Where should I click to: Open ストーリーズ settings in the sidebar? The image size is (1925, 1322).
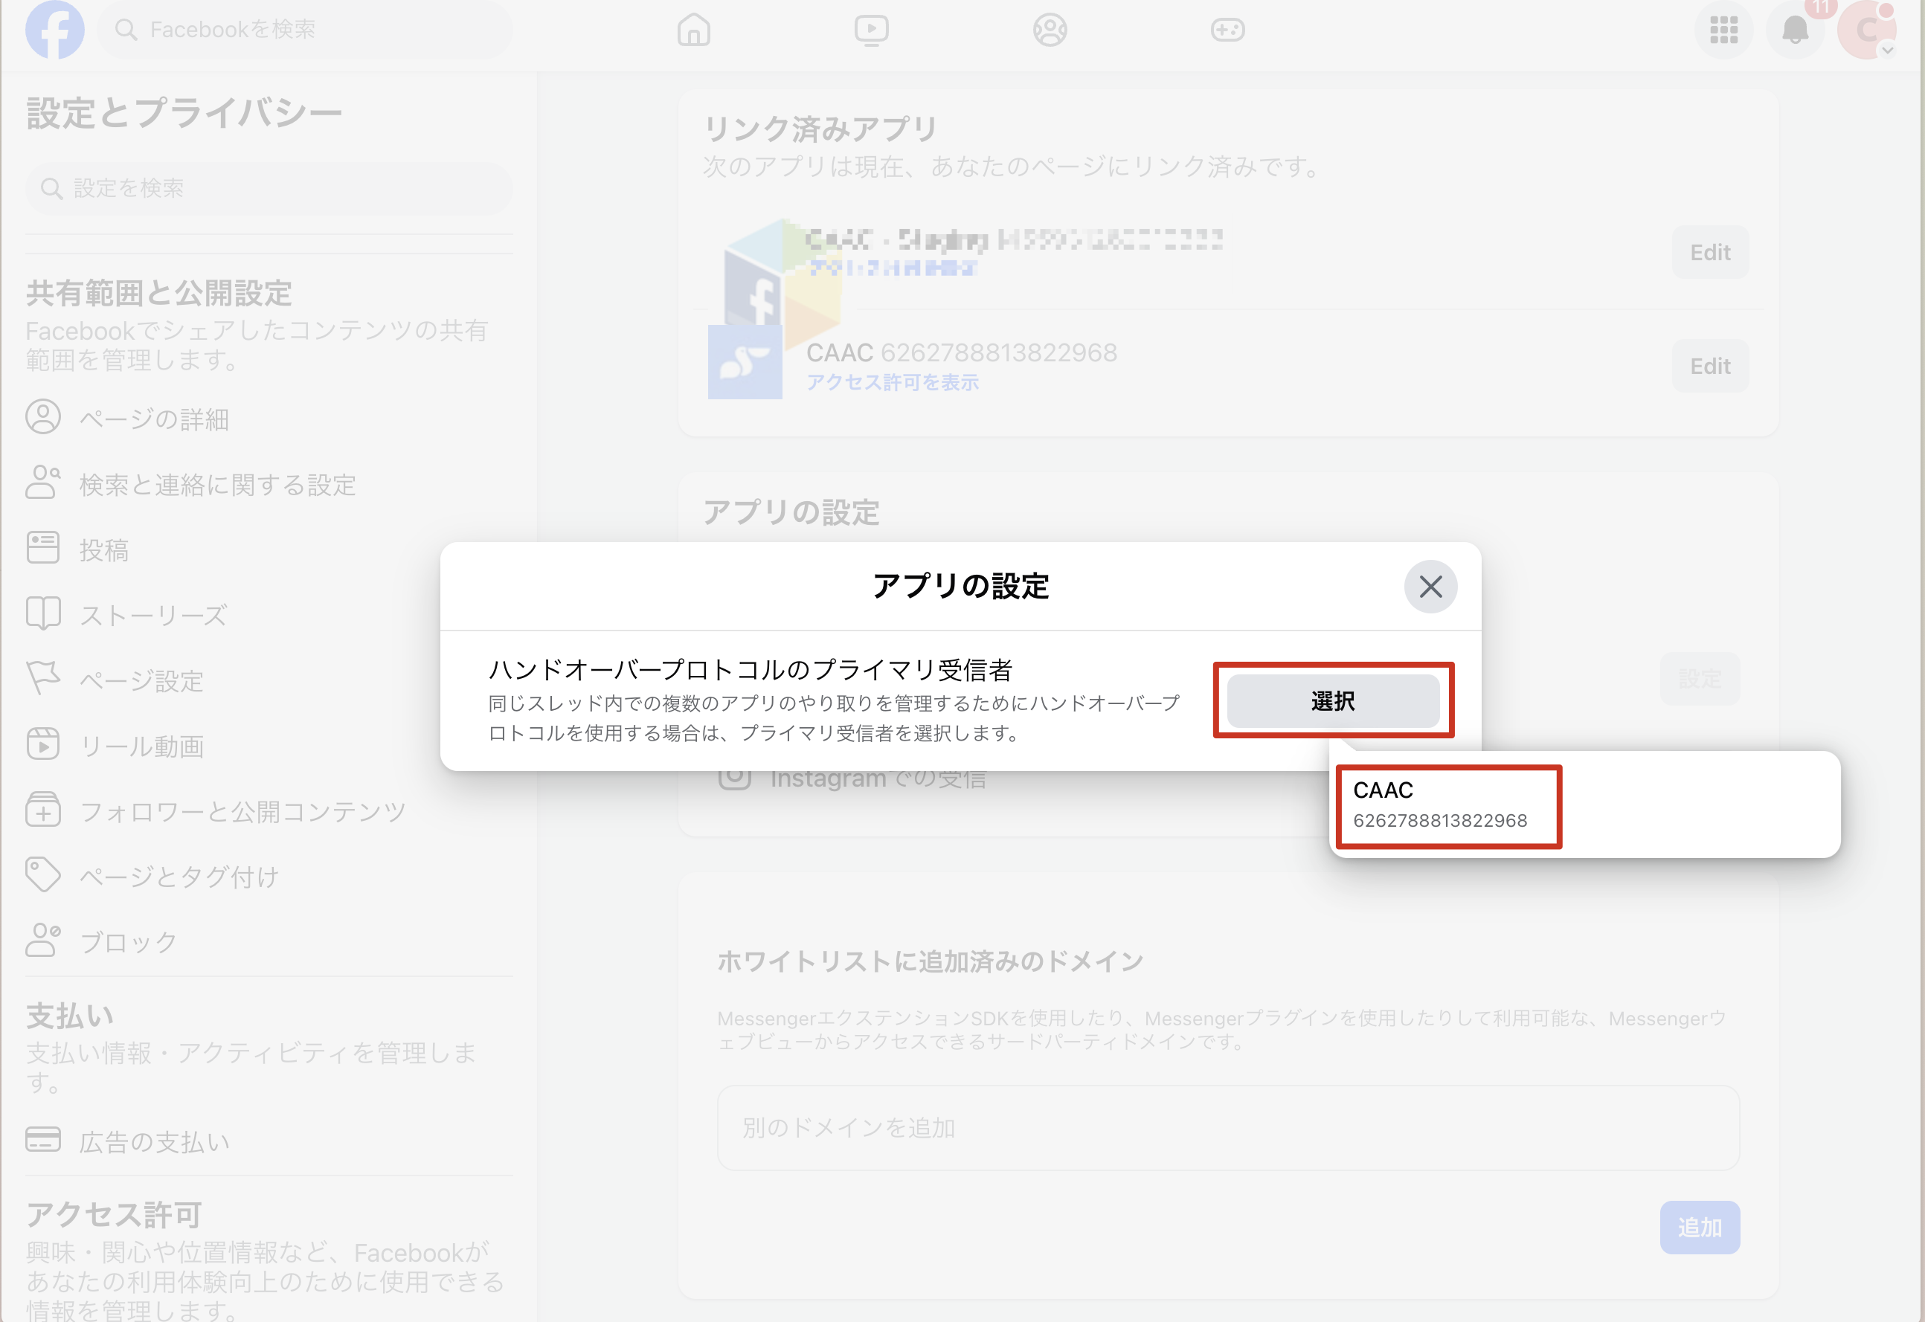coord(269,615)
